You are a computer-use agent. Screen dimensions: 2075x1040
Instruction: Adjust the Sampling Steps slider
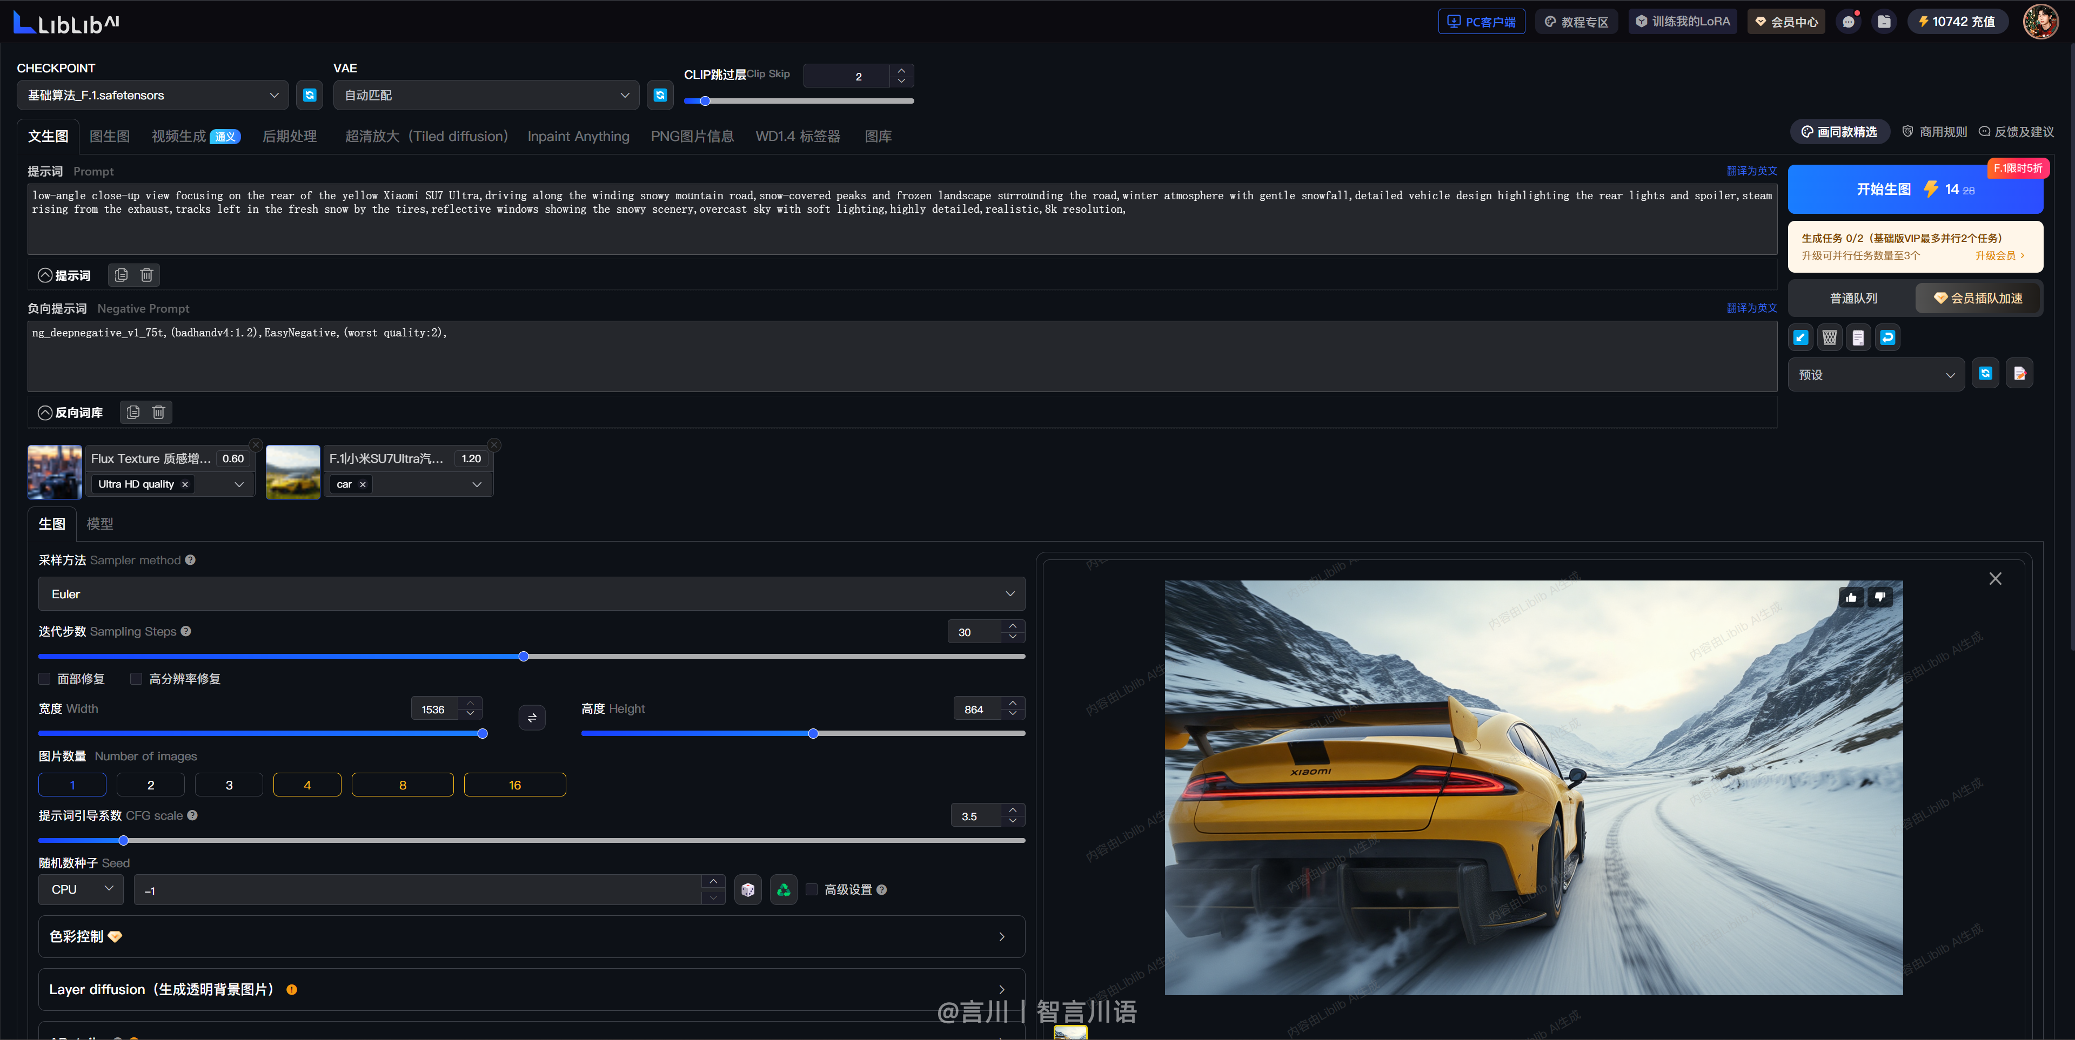pos(524,656)
